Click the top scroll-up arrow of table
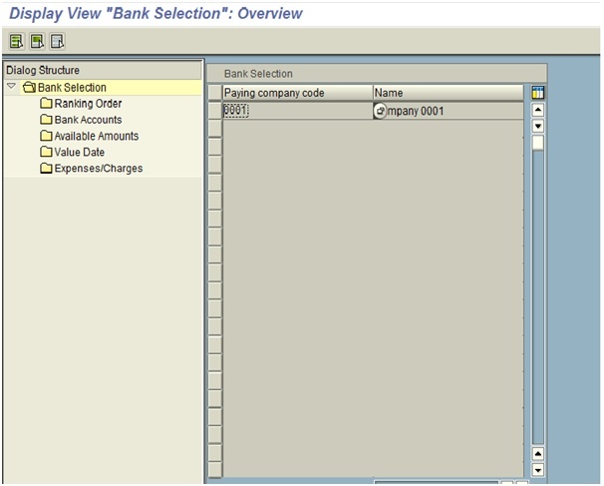The image size is (604, 486). pos(538,110)
